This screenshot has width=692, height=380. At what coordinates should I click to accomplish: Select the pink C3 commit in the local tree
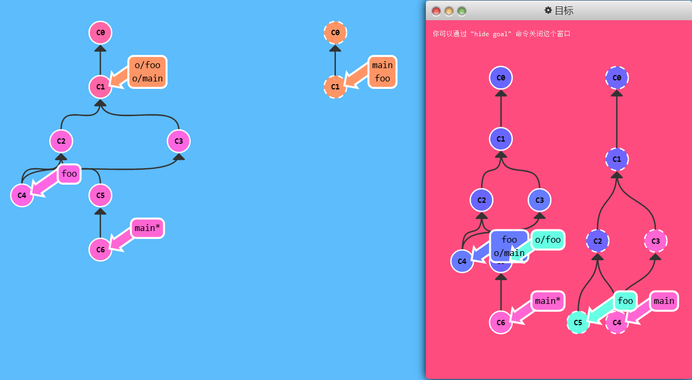pos(178,141)
